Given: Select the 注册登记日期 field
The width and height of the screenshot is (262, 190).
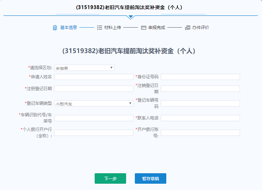Looking at the screenshot, I should click(94, 89).
